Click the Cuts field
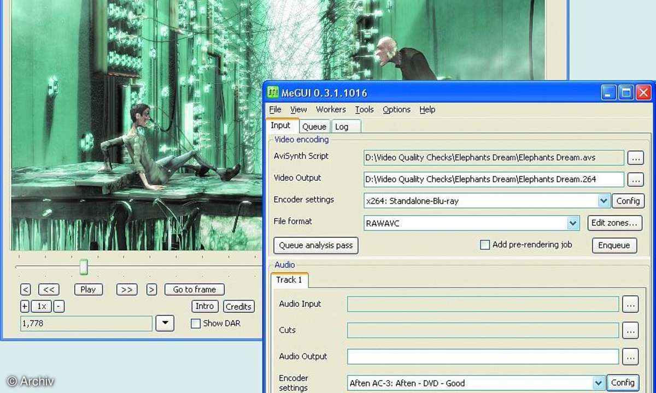Image resolution: width=656 pixels, height=393 pixels. pos(483,330)
